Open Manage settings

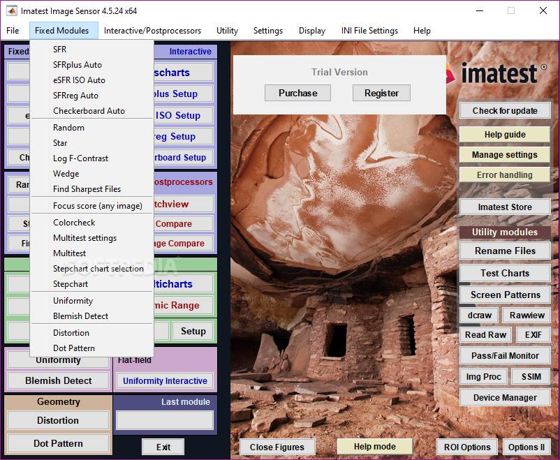point(505,155)
